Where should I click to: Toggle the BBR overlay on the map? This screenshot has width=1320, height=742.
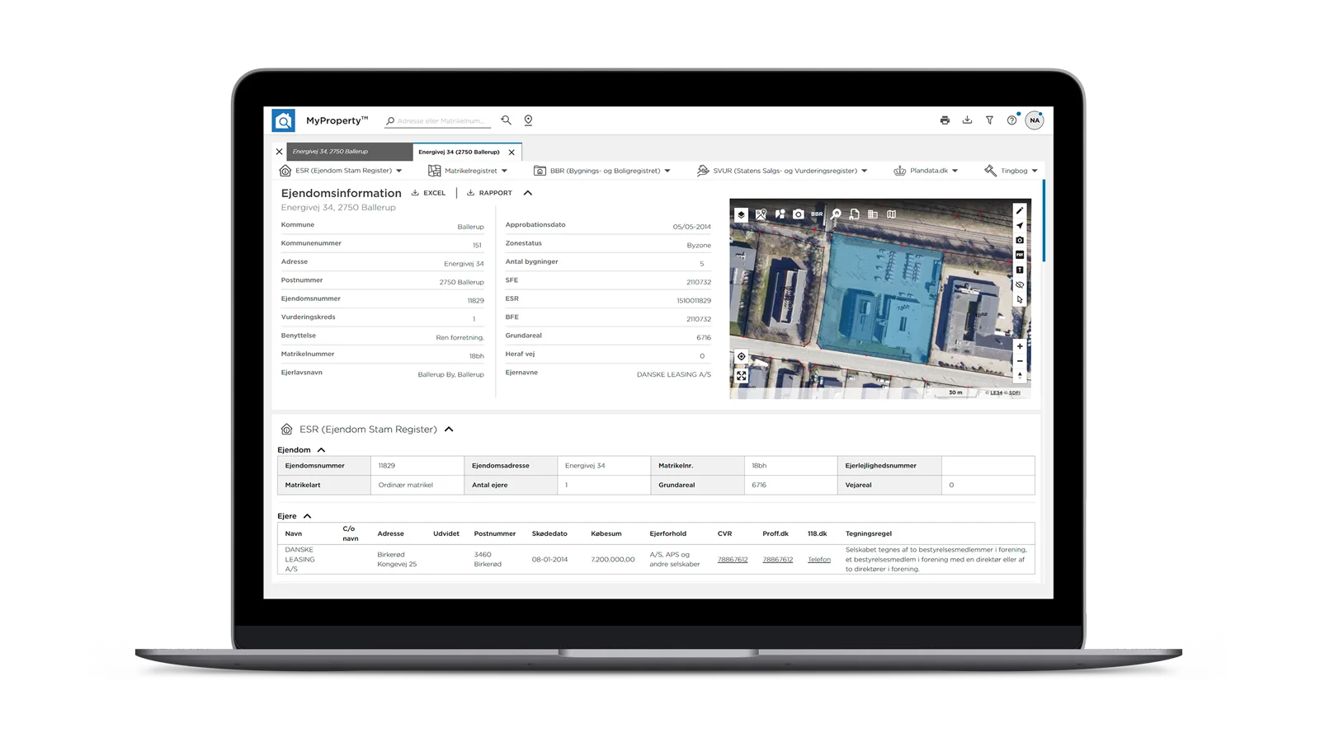click(x=816, y=214)
